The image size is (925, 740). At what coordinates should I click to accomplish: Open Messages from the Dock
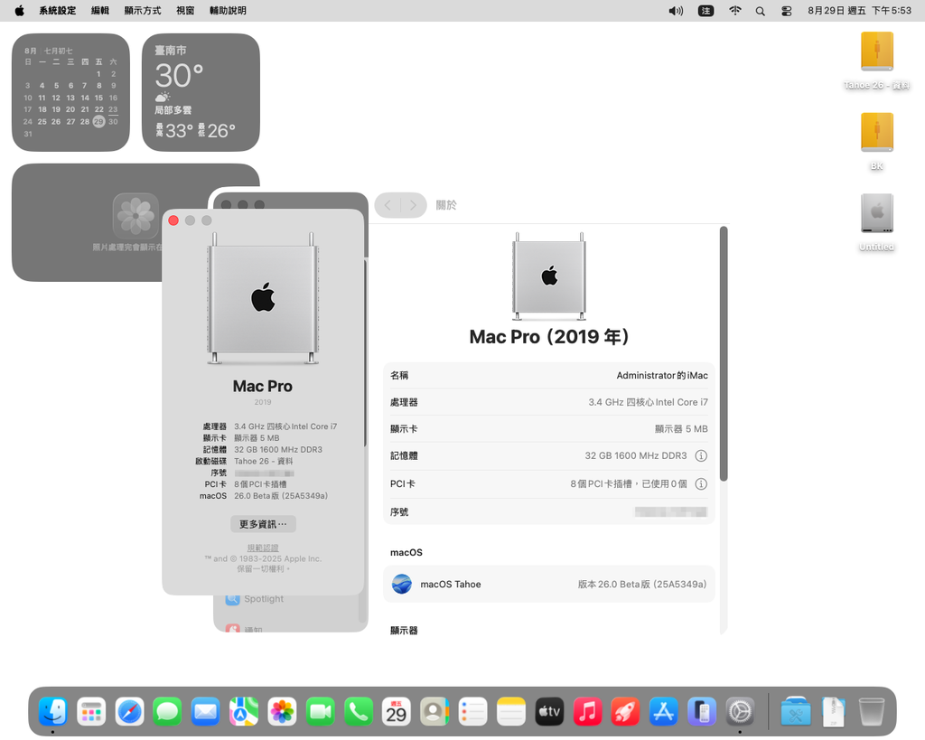click(x=167, y=711)
